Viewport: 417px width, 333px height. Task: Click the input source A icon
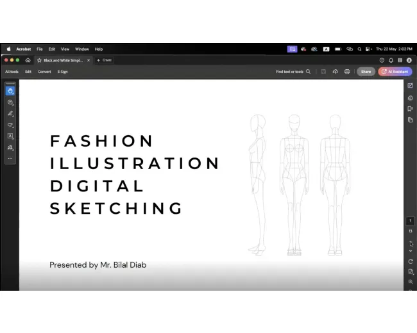pyautogui.click(x=327, y=49)
